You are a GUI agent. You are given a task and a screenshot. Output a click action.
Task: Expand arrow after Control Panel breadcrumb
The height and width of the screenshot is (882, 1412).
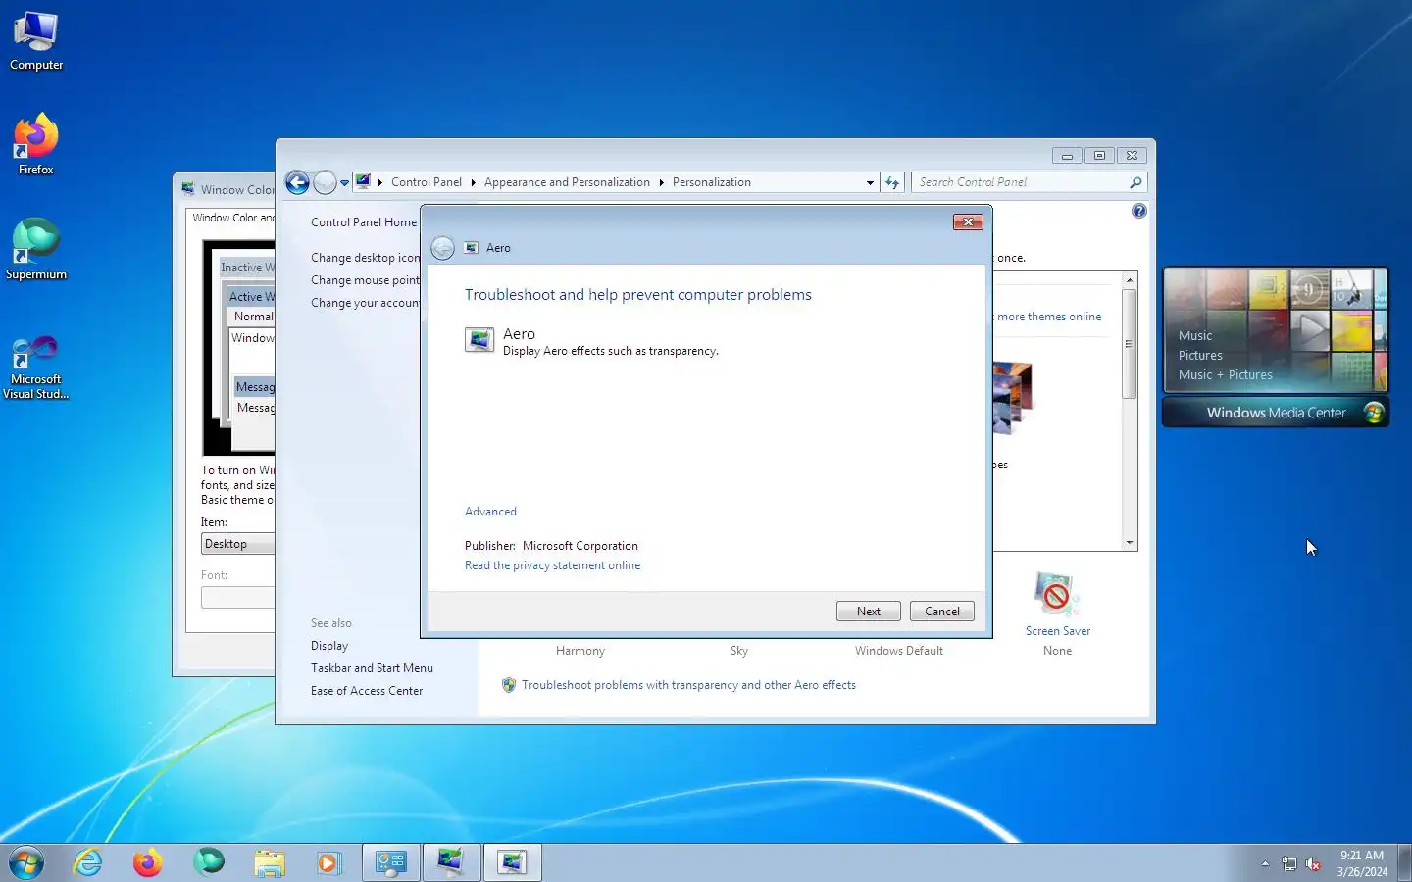pos(473,182)
